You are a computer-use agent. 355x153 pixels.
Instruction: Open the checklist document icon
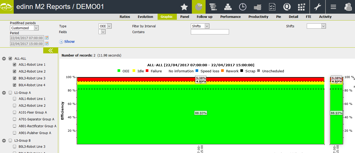pos(272,7)
